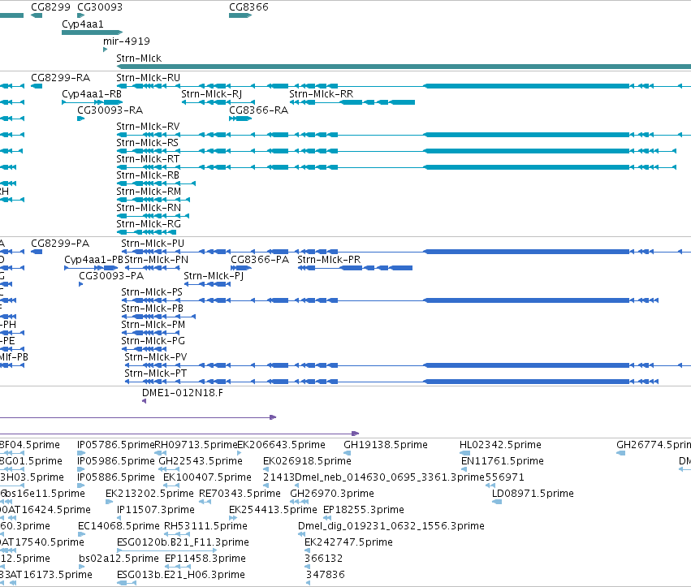This screenshot has height=587, width=691.
Task: Select EST Dmel_dig_019231_0632_1556.3prime
Action: pos(391,526)
